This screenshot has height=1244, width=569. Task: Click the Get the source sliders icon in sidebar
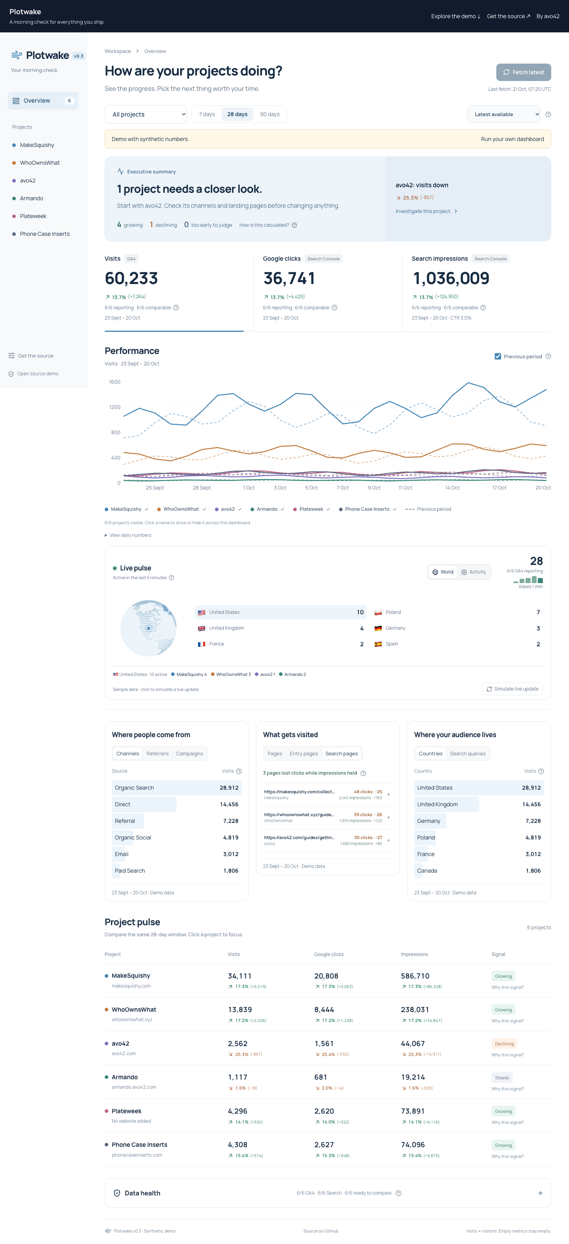pyautogui.click(x=11, y=356)
